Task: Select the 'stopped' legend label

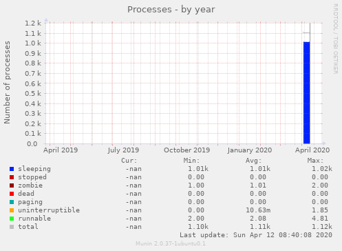Action: coord(32,177)
